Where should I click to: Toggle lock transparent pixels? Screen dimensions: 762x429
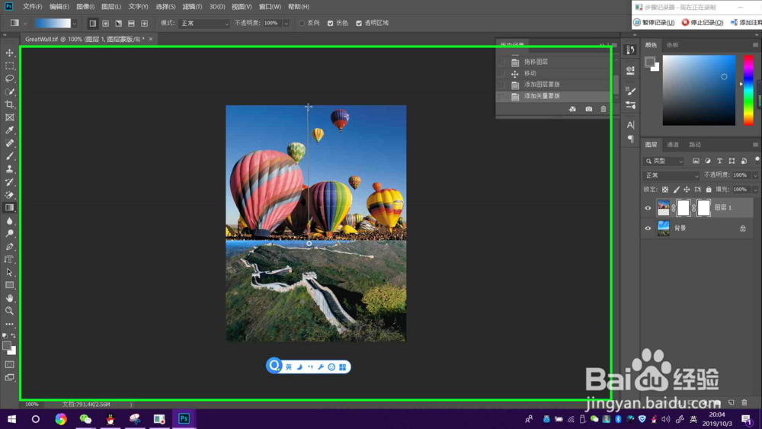click(x=664, y=190)
